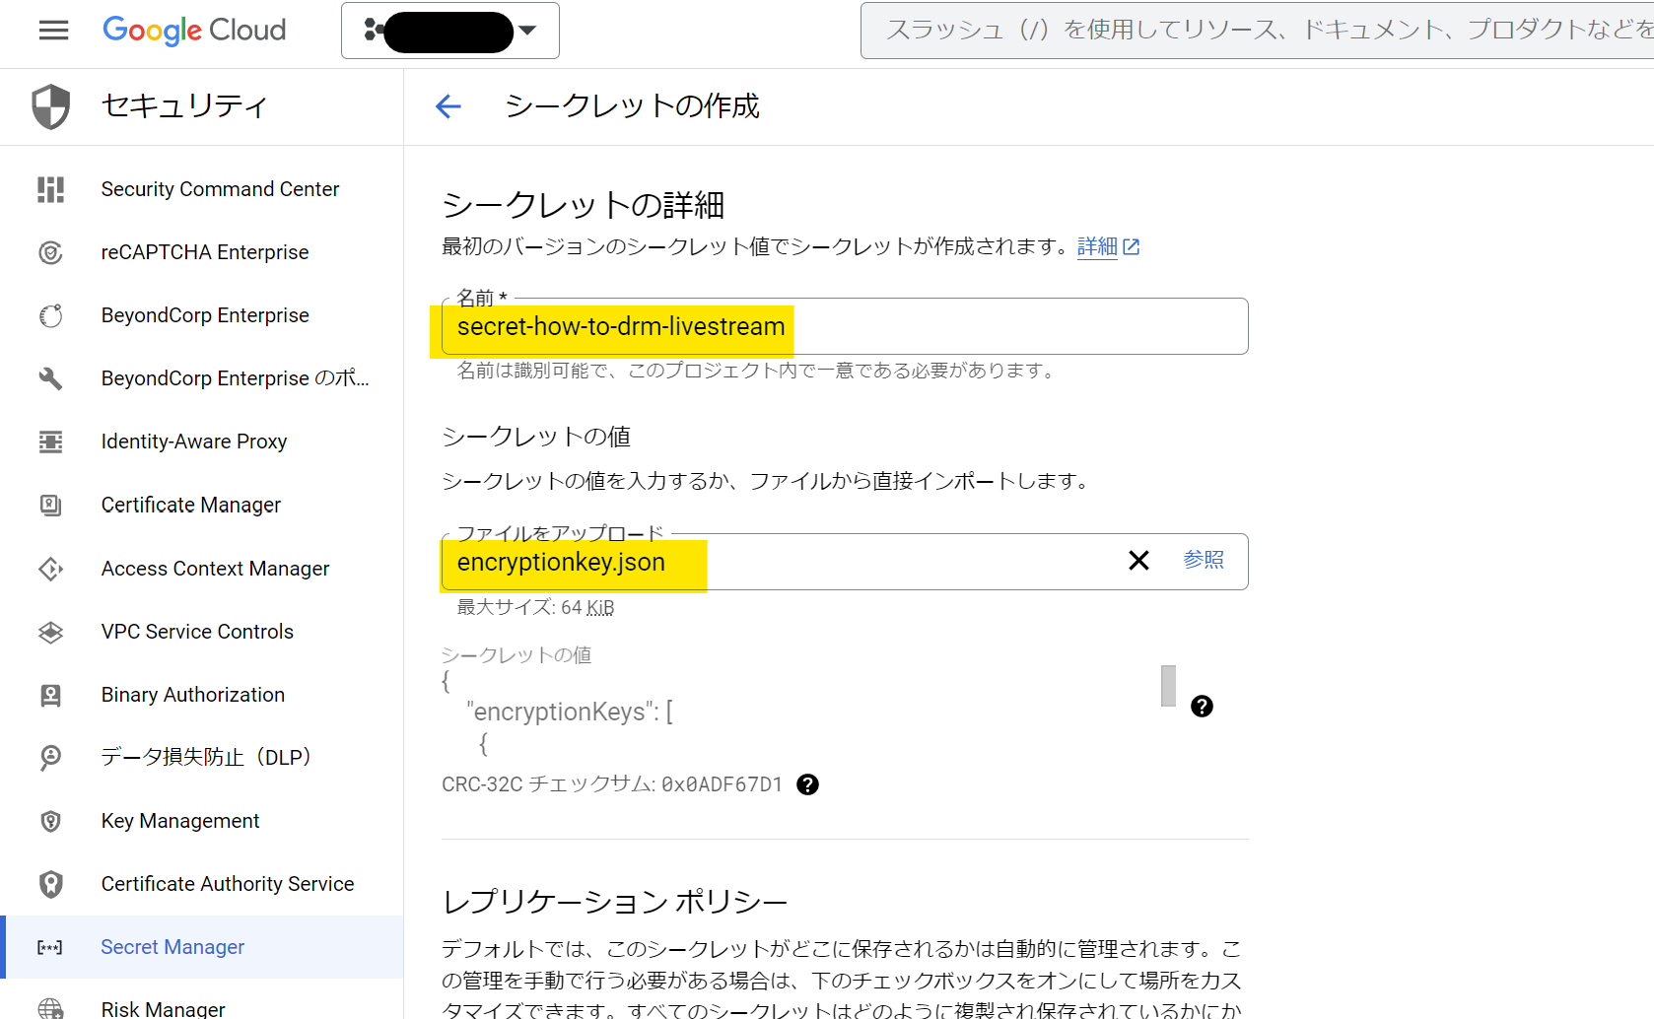
Task: Select the BeyondCorp Enterprise icon
Action: coord(50,315)
